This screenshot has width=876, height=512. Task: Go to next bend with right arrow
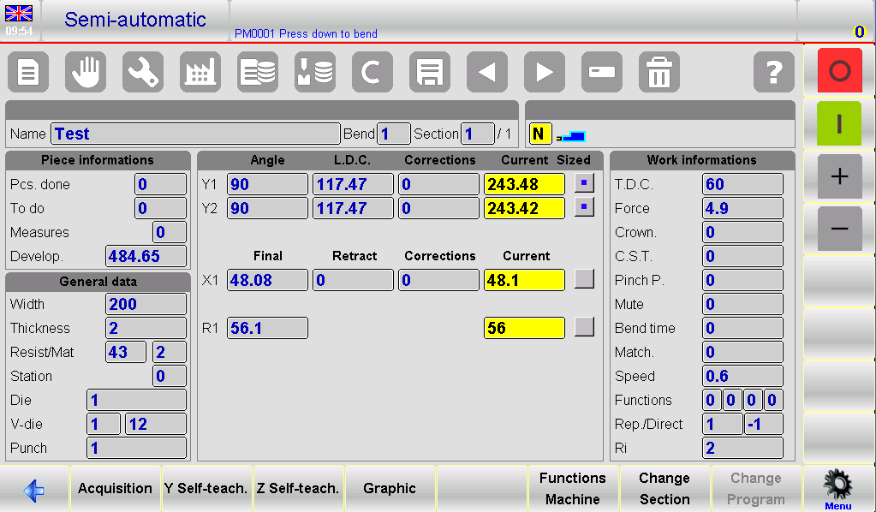tap(545, 72)
